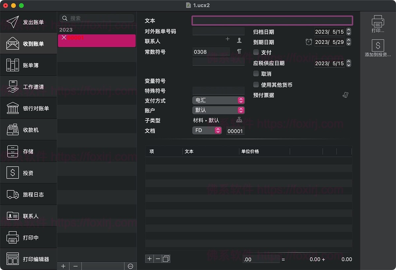Click the contact person icon beside 联系人
This screenshot has height=270, width=396.
239,40
